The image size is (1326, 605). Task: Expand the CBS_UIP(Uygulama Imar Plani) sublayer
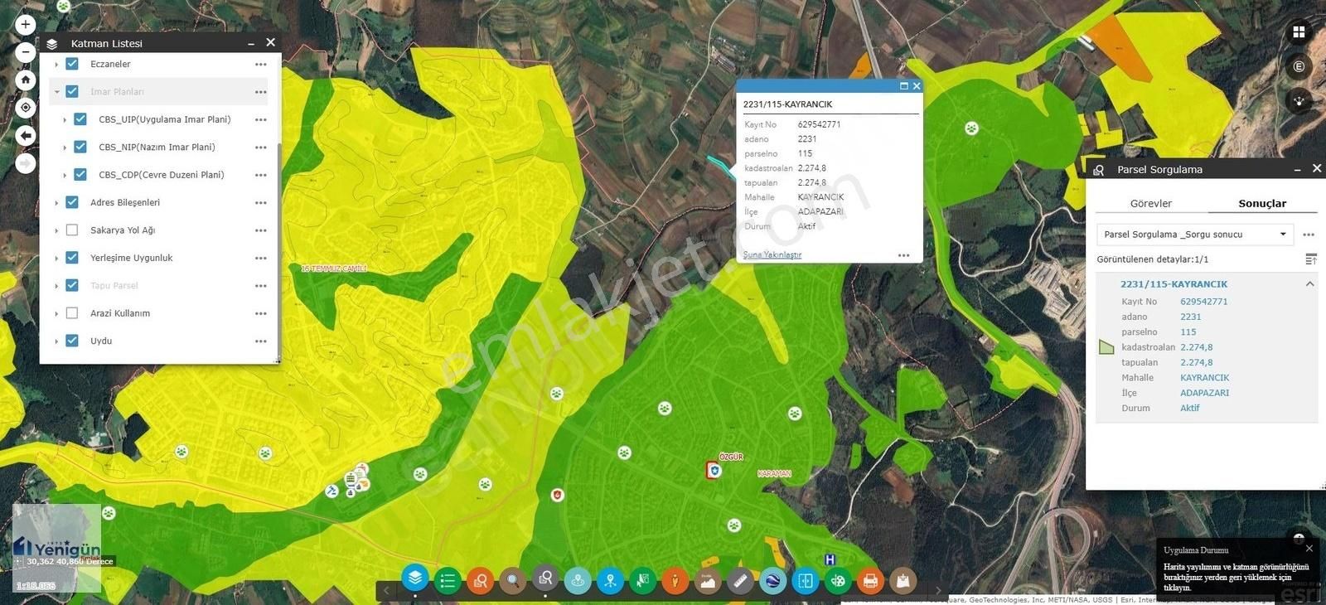(65, 119)
